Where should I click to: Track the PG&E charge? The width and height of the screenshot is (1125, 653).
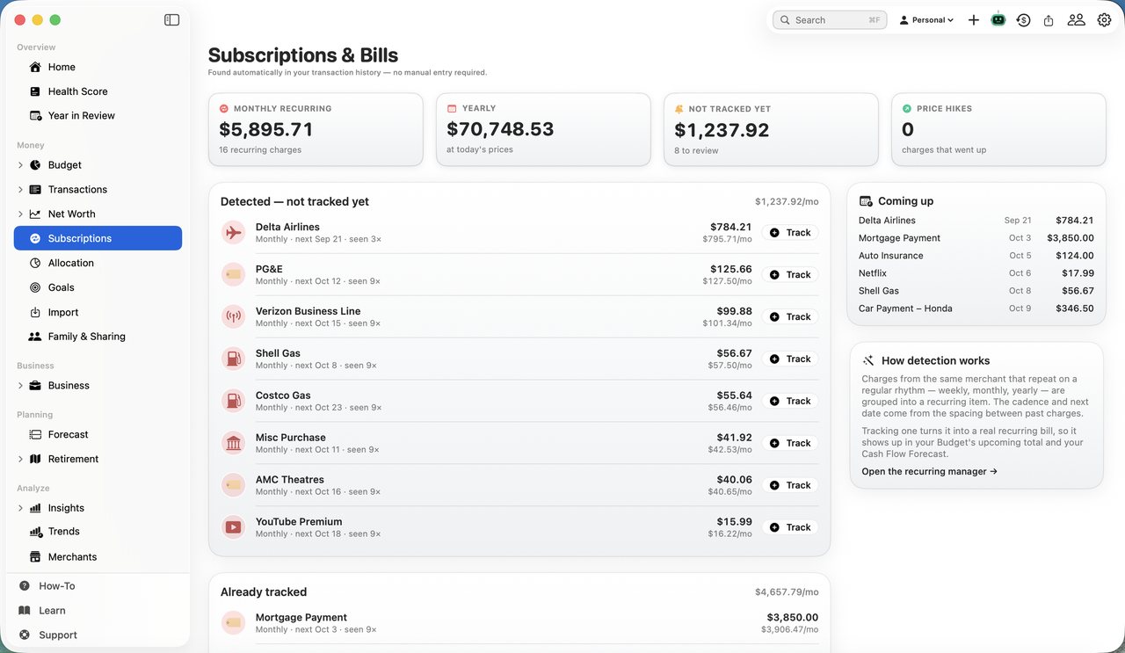[790, 274]
